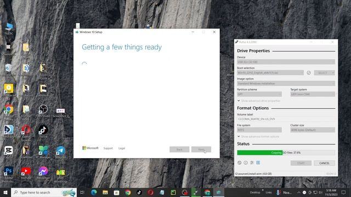Click the SELECT button in Rufus

(322, 73)
